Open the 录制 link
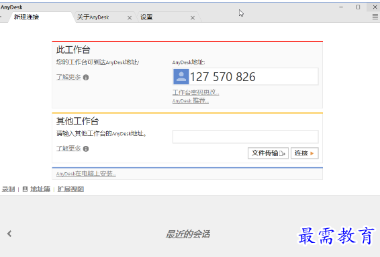 click(9, 189)
